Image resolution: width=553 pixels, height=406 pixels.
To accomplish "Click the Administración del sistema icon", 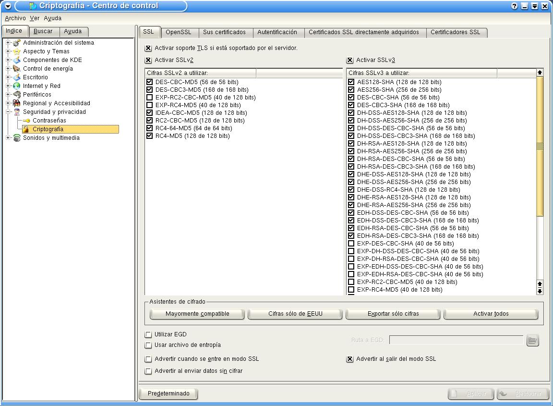I will click(x=17, y=43).
